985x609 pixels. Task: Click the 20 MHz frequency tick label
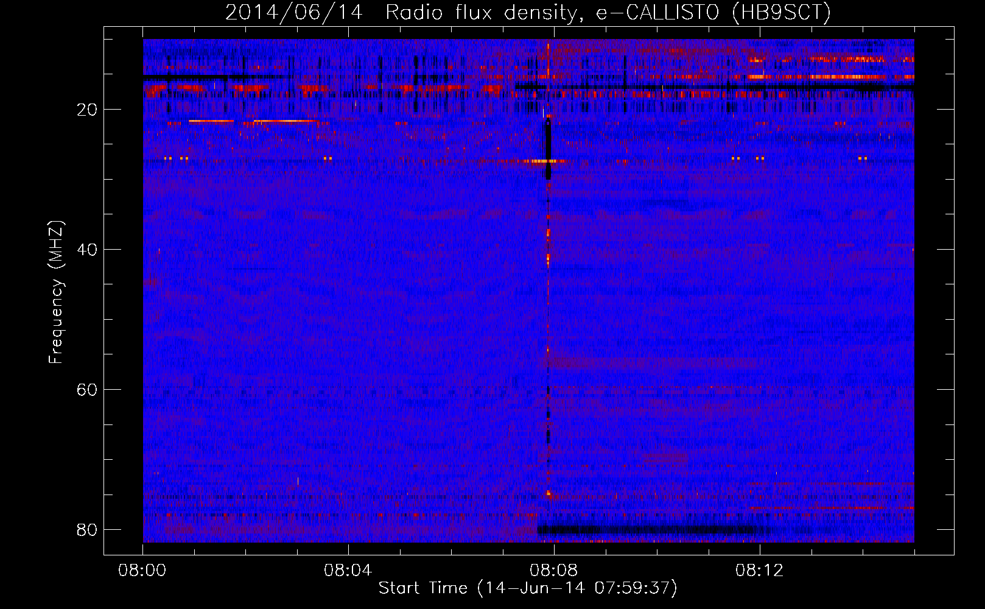click(x=87, y=110)
